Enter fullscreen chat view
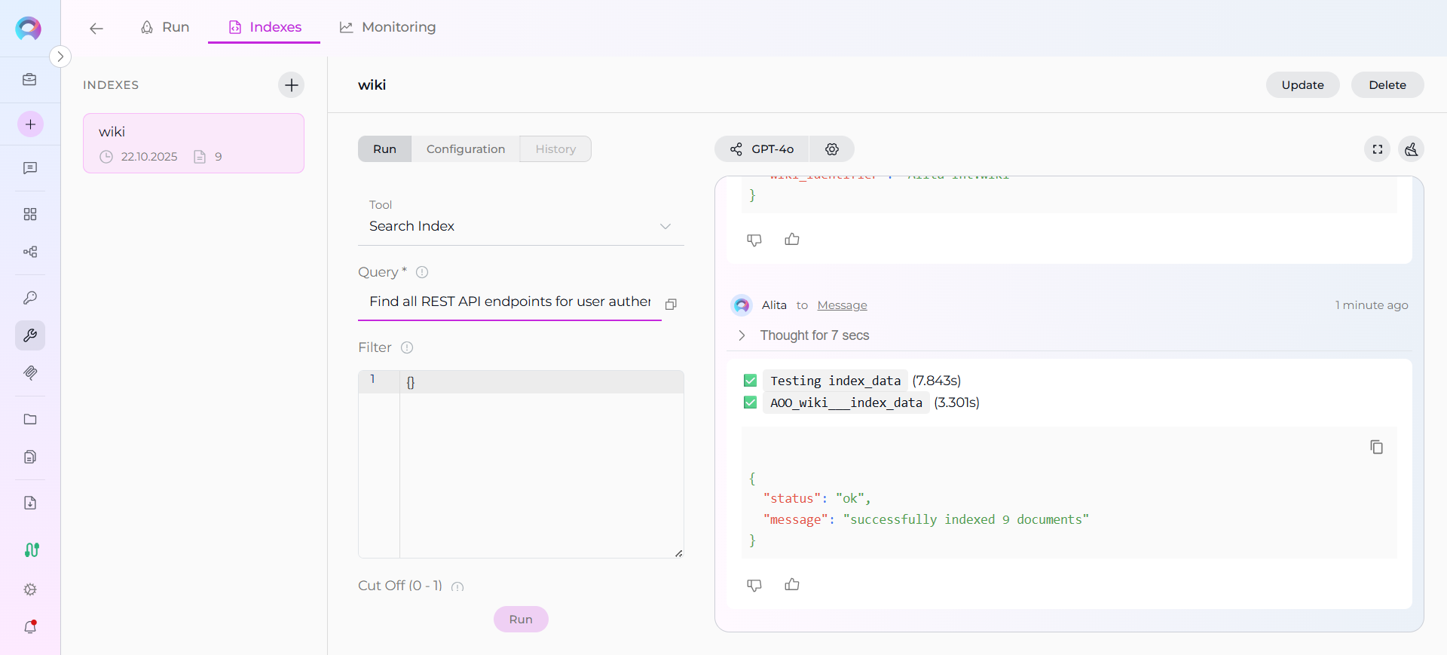The image size is (1447, 655). point(1378,149)
